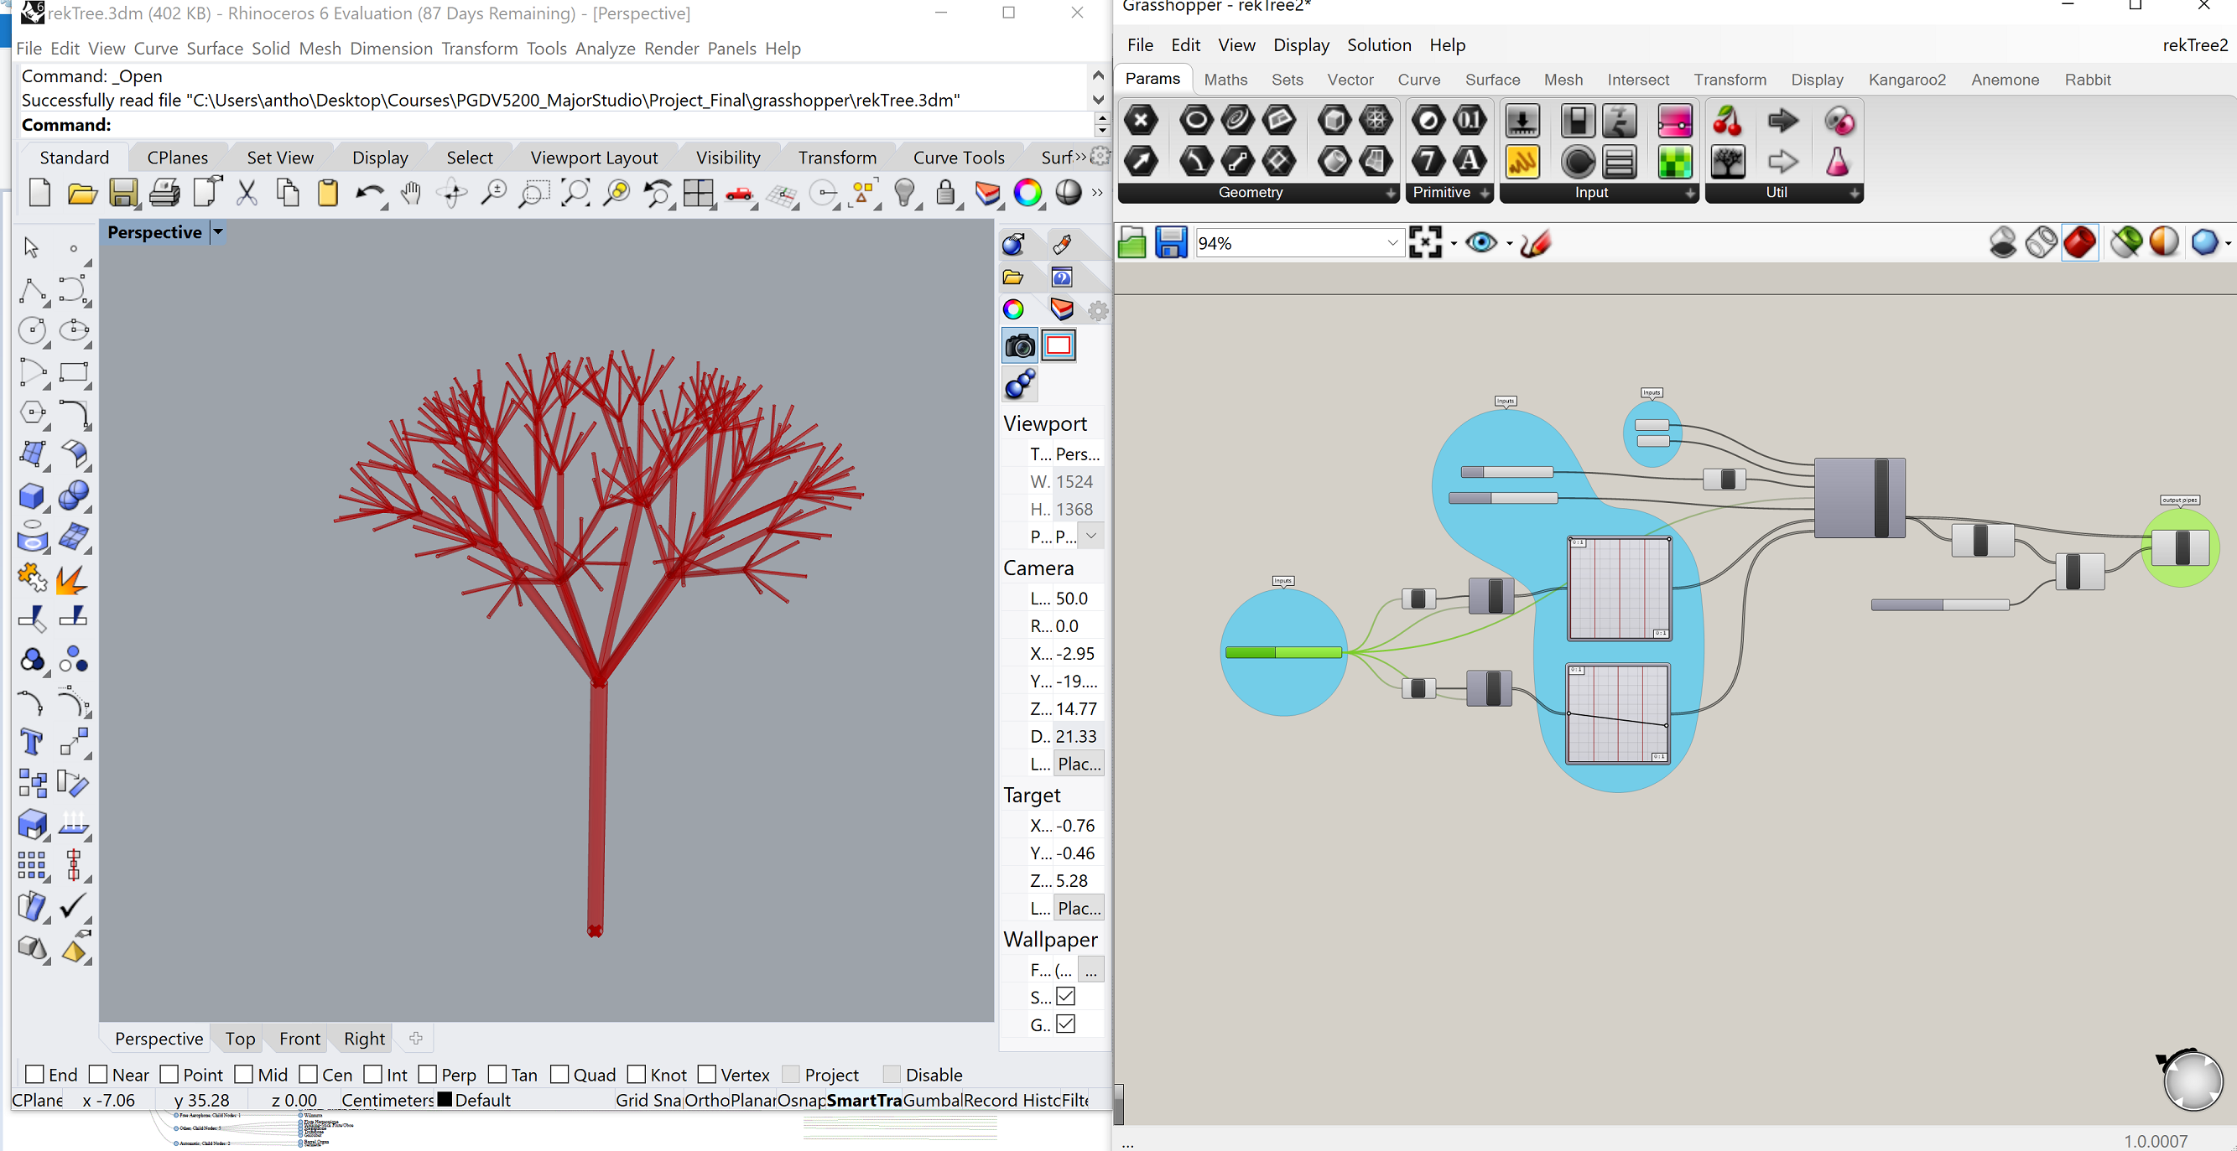Open the Rhino Render menu
This screenshot has width=2237, height=1151.
(x=671, y=49)
